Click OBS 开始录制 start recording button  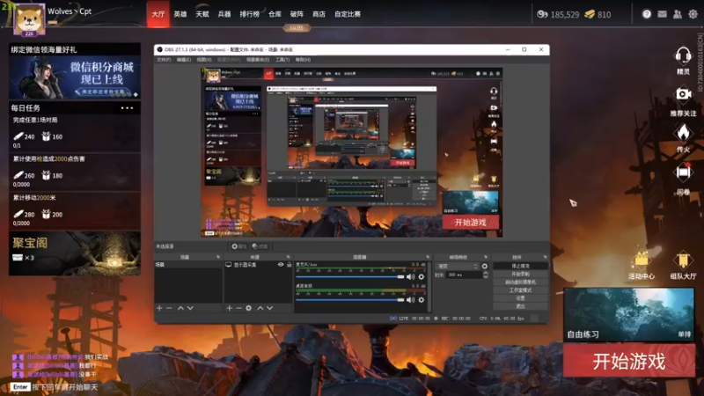click(520, 274)
